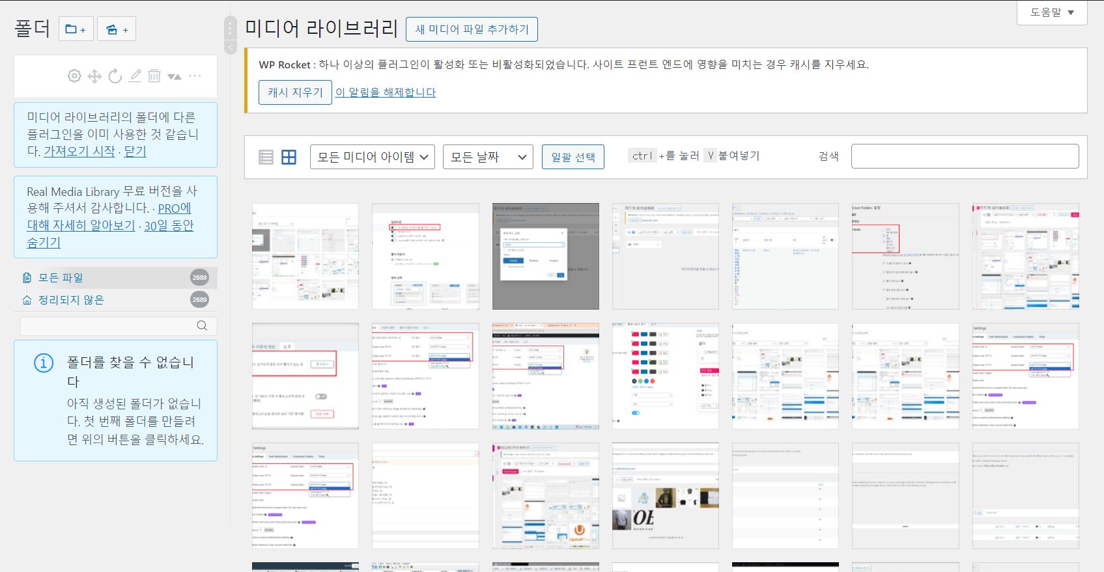Open folder settings via gear icon
1104x572 pixels.
tap(74, 76)
